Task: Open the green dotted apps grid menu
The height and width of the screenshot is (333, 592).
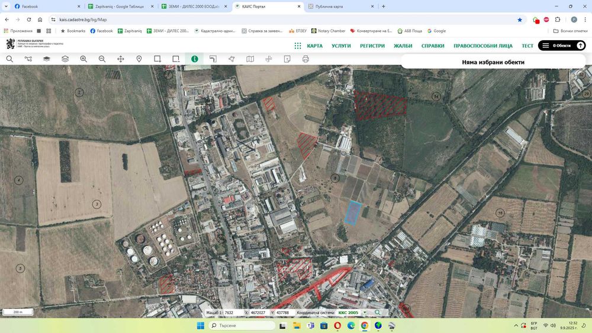Action: click(x=298, y=46)
